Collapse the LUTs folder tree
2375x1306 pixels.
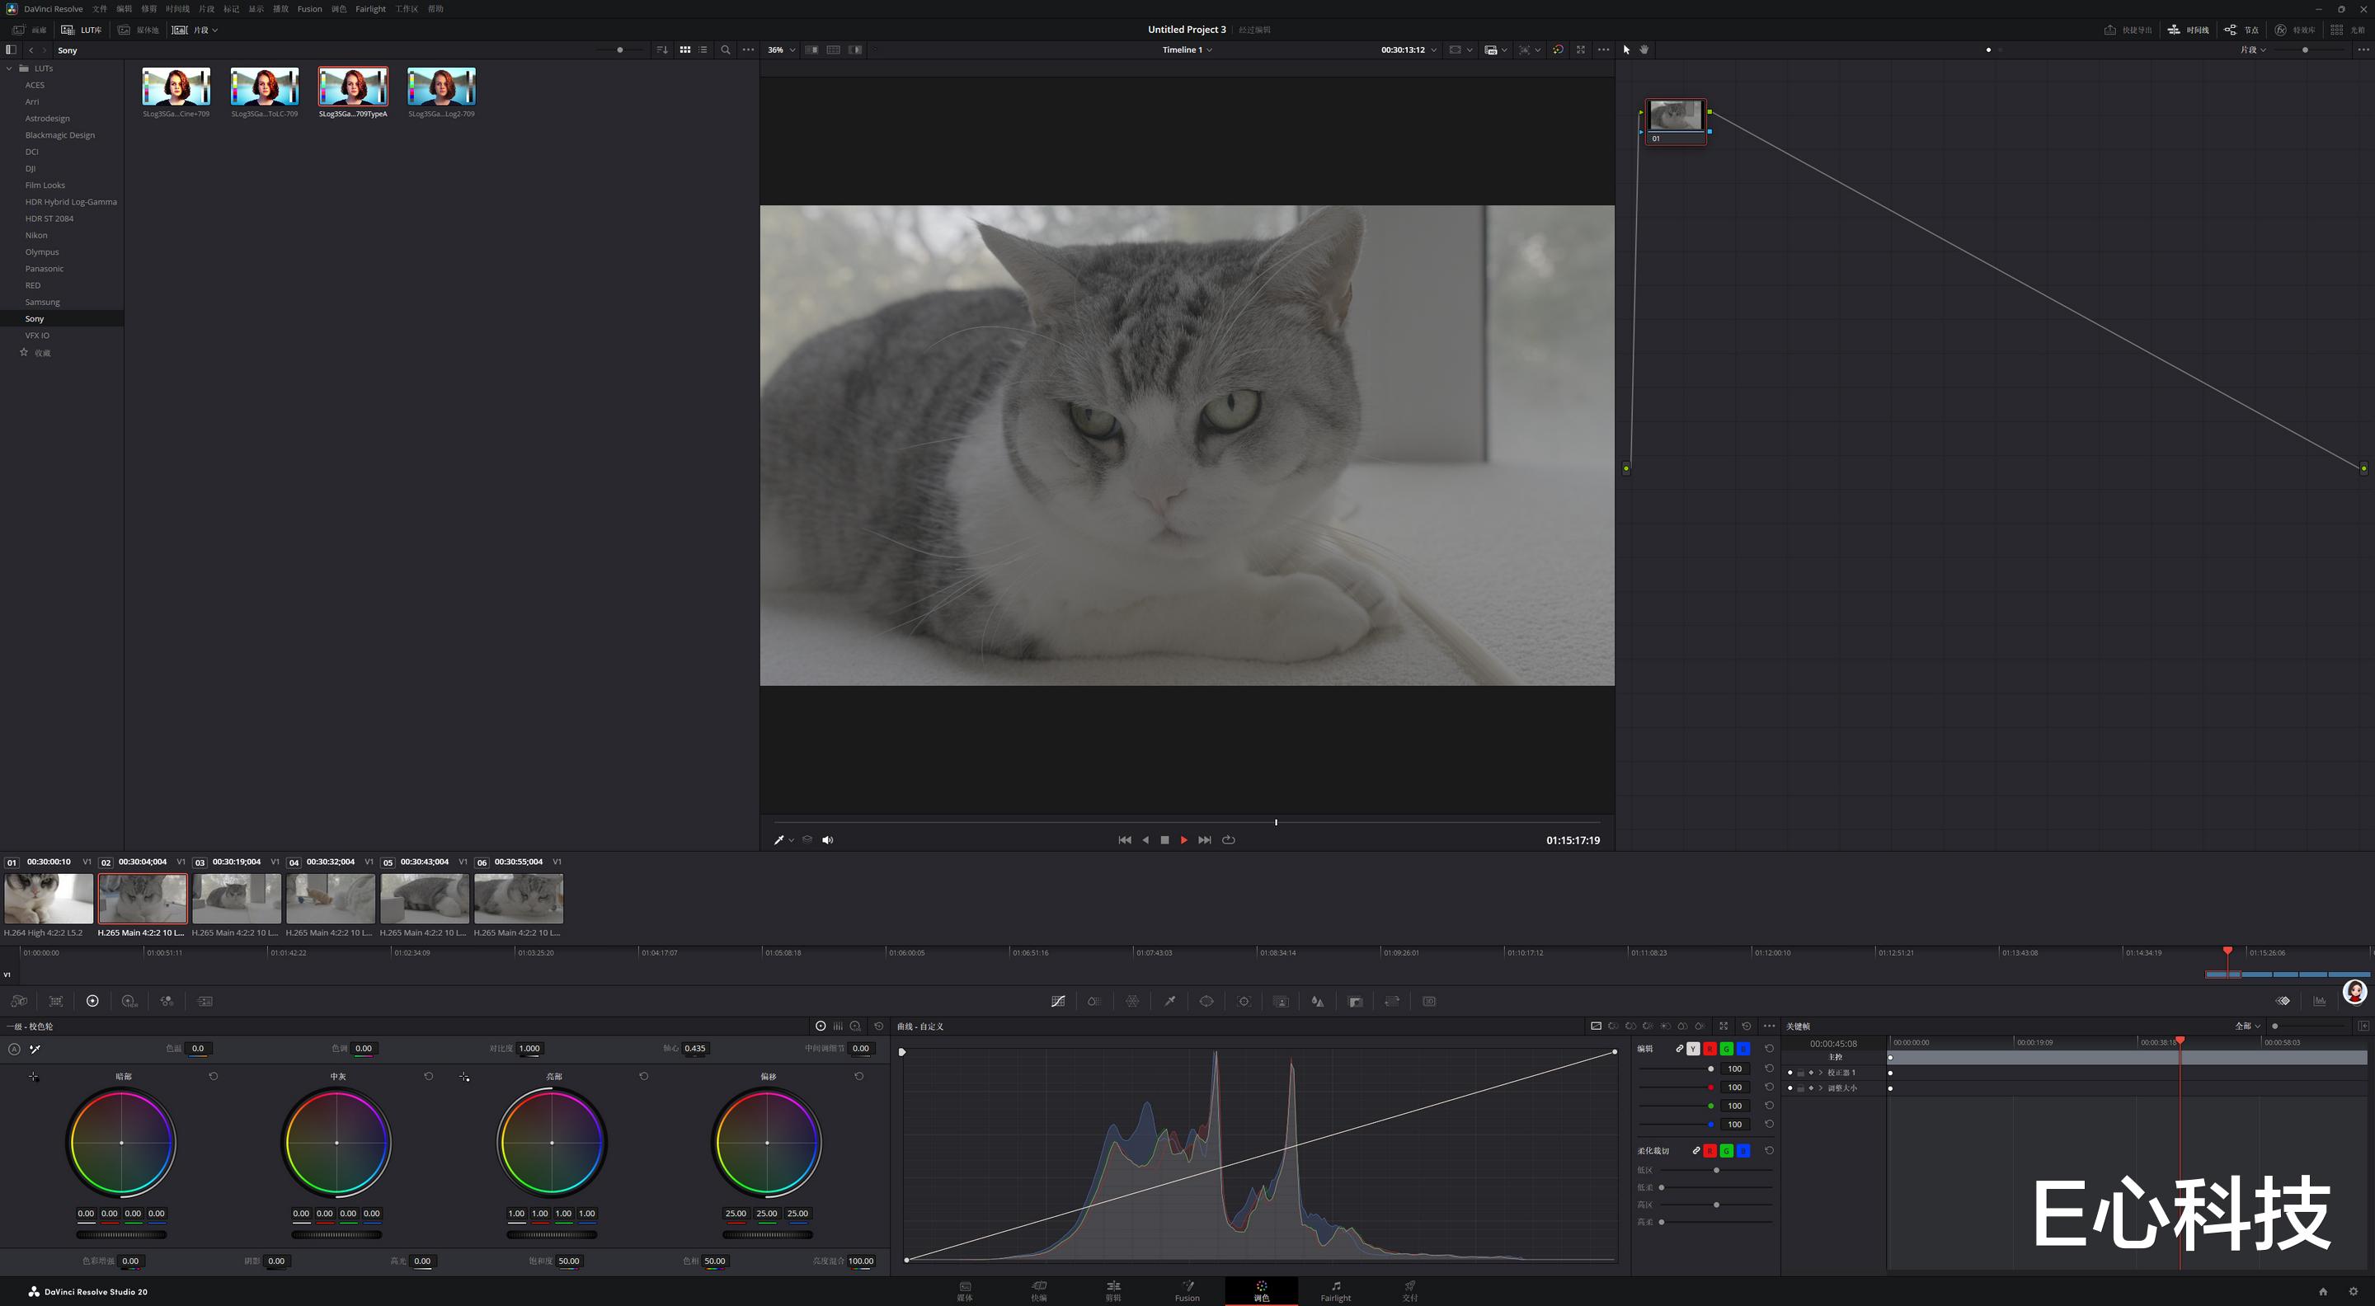tap(9, 68)
